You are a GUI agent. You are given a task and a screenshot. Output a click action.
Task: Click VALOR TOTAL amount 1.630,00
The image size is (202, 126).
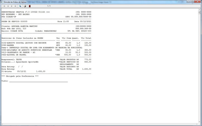pos(87,69)
